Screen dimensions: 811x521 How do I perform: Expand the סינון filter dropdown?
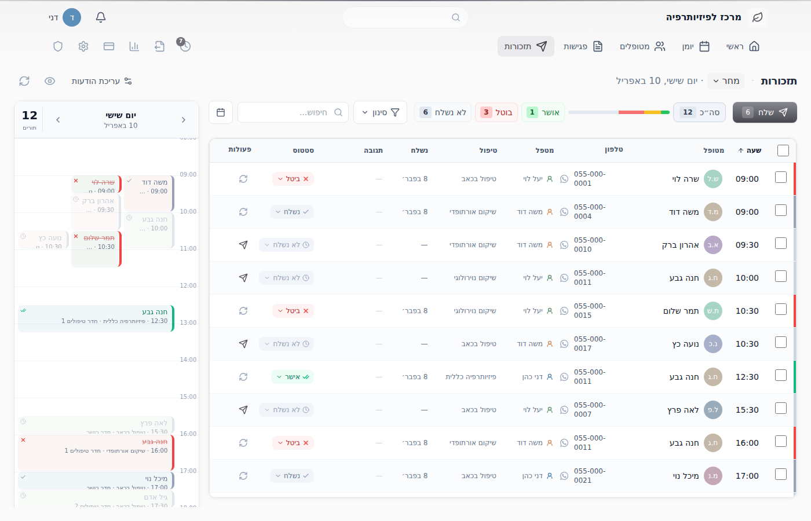381,112
